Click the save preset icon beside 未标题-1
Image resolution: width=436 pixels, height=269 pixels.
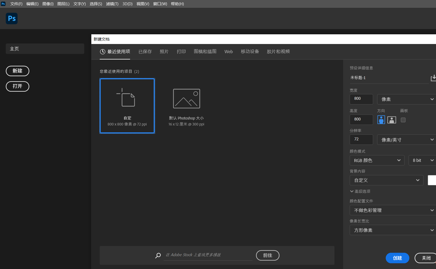click(433, 78)
